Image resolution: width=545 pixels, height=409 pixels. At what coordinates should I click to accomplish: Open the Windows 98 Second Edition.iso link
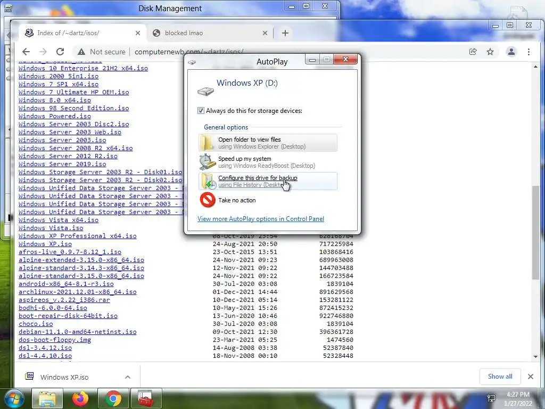coord(73,108)
